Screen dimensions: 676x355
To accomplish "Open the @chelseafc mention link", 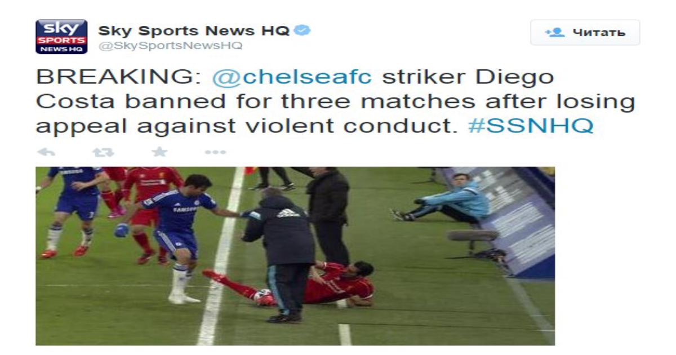I will 292,77.
